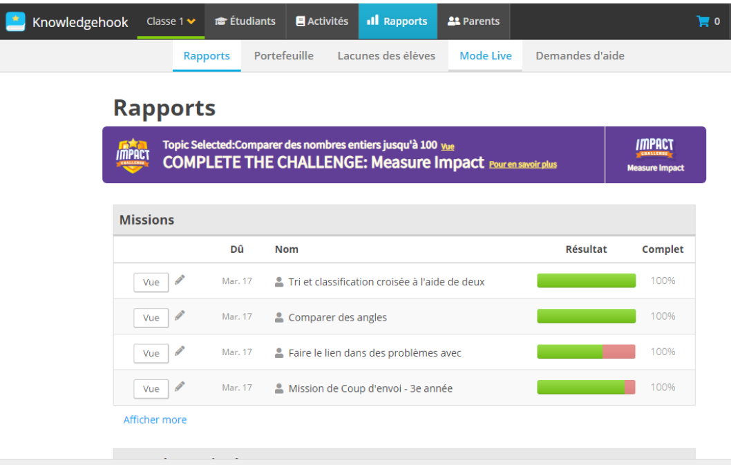The width and height of the screenshot is (731, 465).
Task: Click the cart item count 0
Action: click(717, 21)
